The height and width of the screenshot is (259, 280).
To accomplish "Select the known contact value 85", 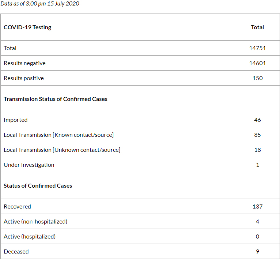I will click(257, 135).
